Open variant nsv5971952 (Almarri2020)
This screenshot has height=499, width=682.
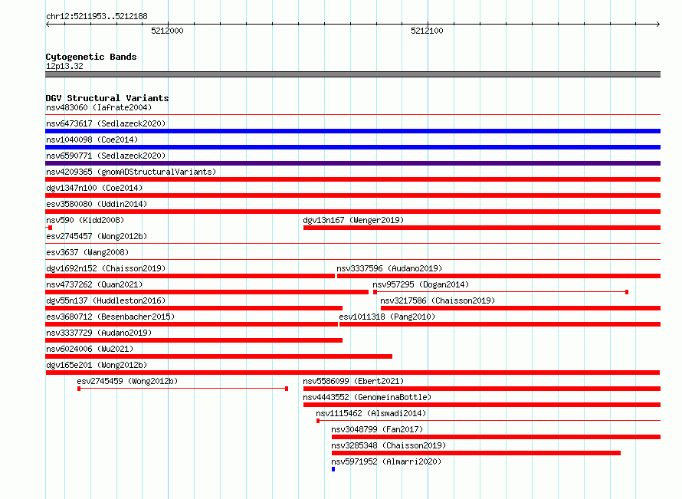click(386, 461)
